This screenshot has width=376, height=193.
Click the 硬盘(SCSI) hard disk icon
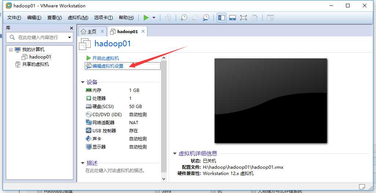pos(89,107)
